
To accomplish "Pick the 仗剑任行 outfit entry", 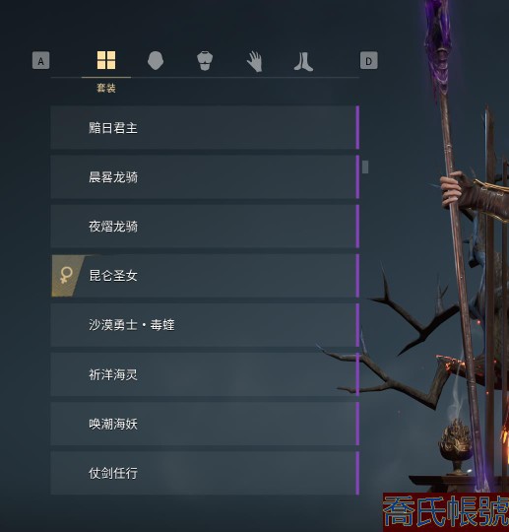I will (x=205, y=473).
